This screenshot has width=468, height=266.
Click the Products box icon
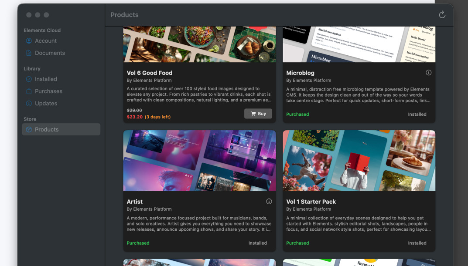pos(29,129)
